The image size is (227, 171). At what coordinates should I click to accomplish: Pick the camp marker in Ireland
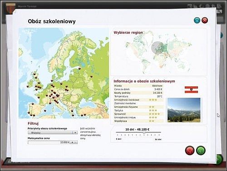(28, 86)
